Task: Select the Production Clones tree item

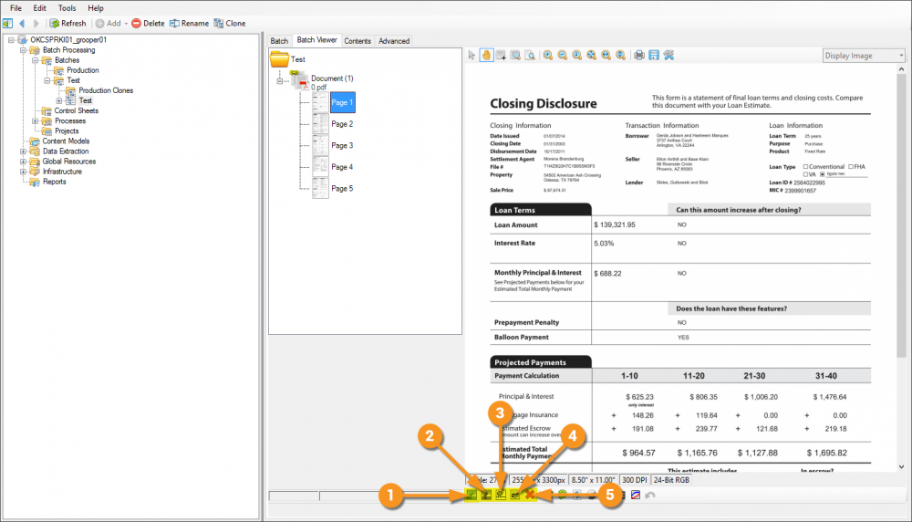Action: click(x=106, y=90)
